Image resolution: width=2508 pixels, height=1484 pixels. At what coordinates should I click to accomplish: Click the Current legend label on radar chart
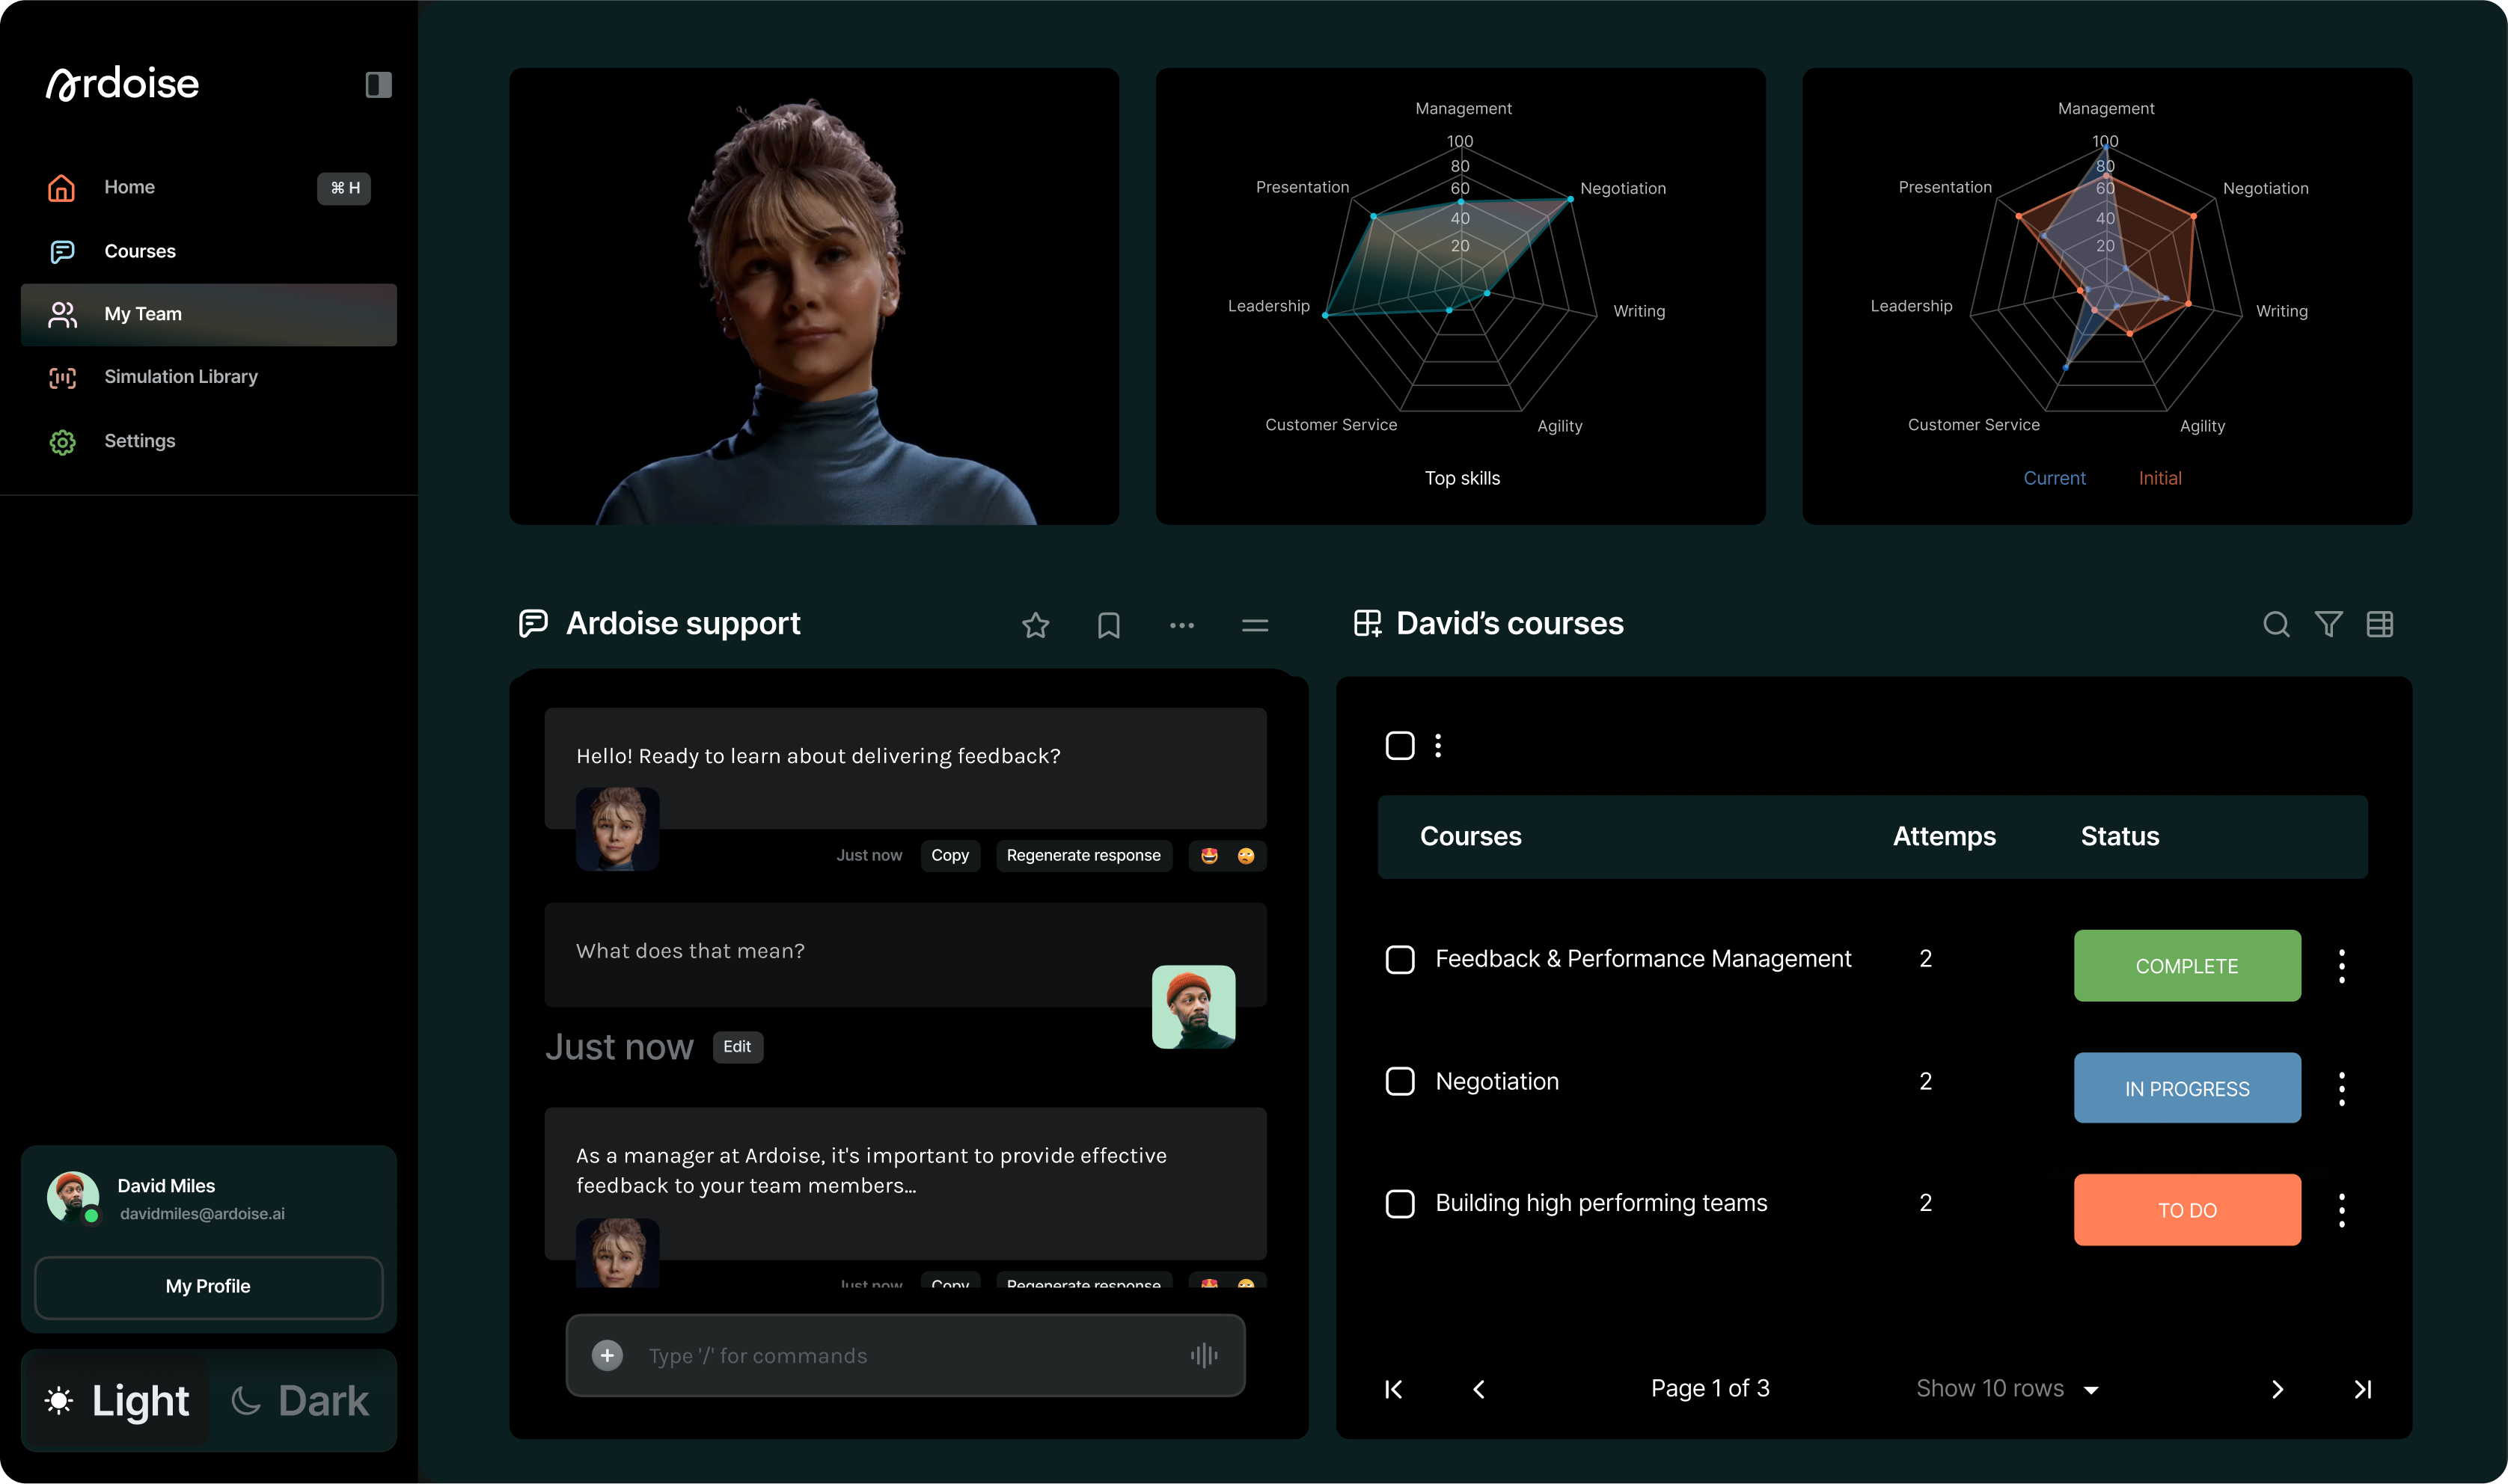[x=2054, y=479]
